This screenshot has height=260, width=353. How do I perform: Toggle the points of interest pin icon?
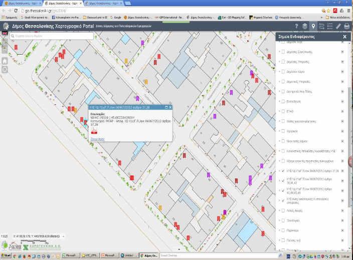pos(313,26)
